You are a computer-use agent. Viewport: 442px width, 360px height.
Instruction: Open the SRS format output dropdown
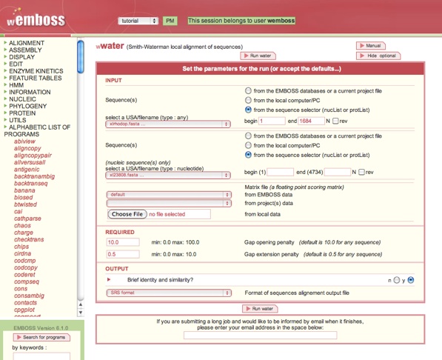pos(169,293)
